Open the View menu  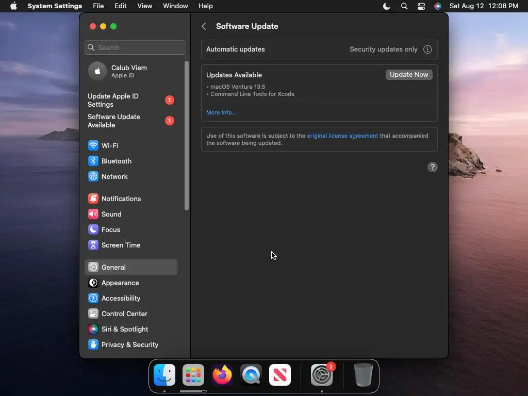(144, 6)
